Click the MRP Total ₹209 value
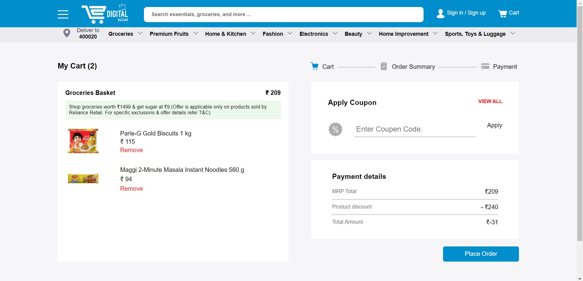The height and width of the screenshot is (281, 583). (x=491, y=191)
